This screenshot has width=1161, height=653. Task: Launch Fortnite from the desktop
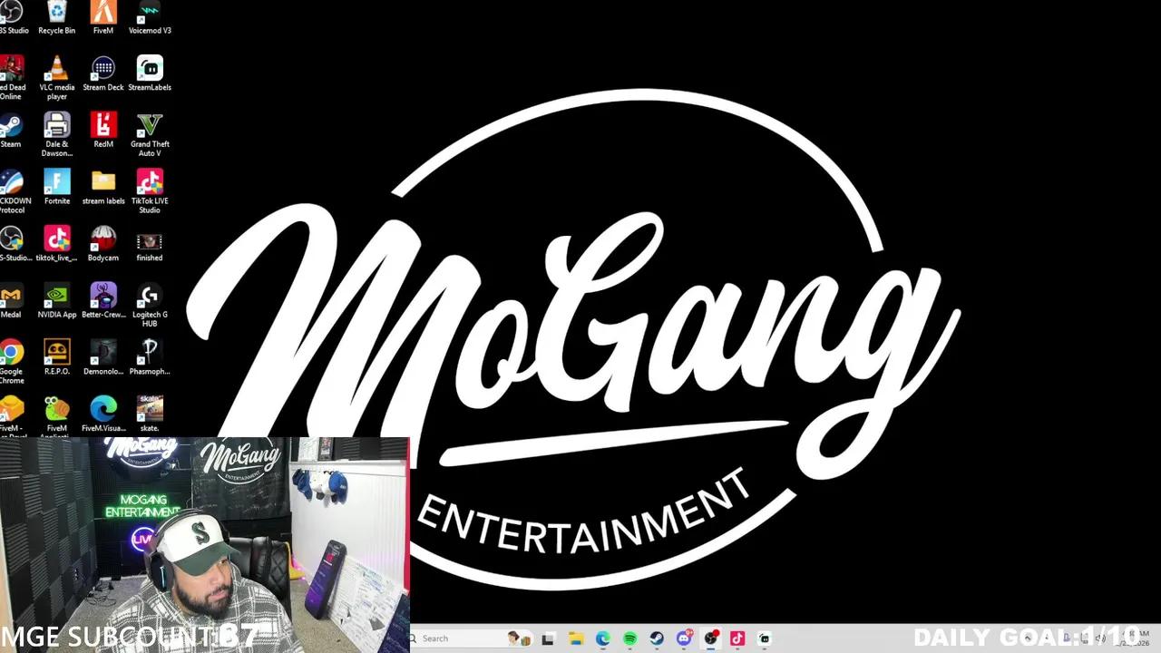(57, 182)
